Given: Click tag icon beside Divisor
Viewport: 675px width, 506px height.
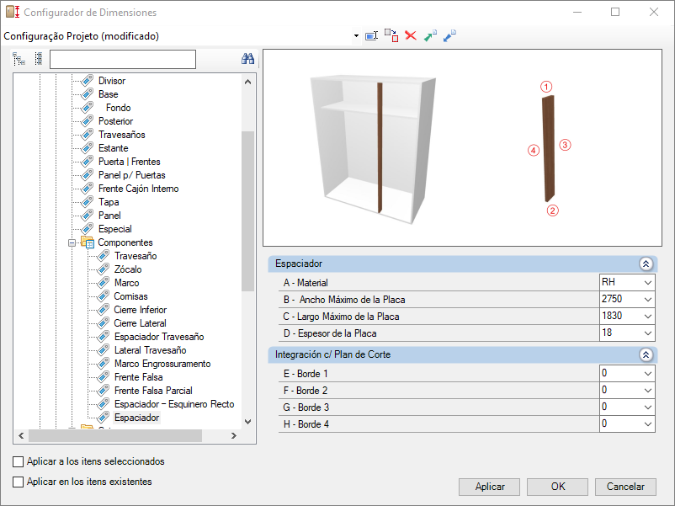Looking at the screenshot, I should [x=88, y=81].
